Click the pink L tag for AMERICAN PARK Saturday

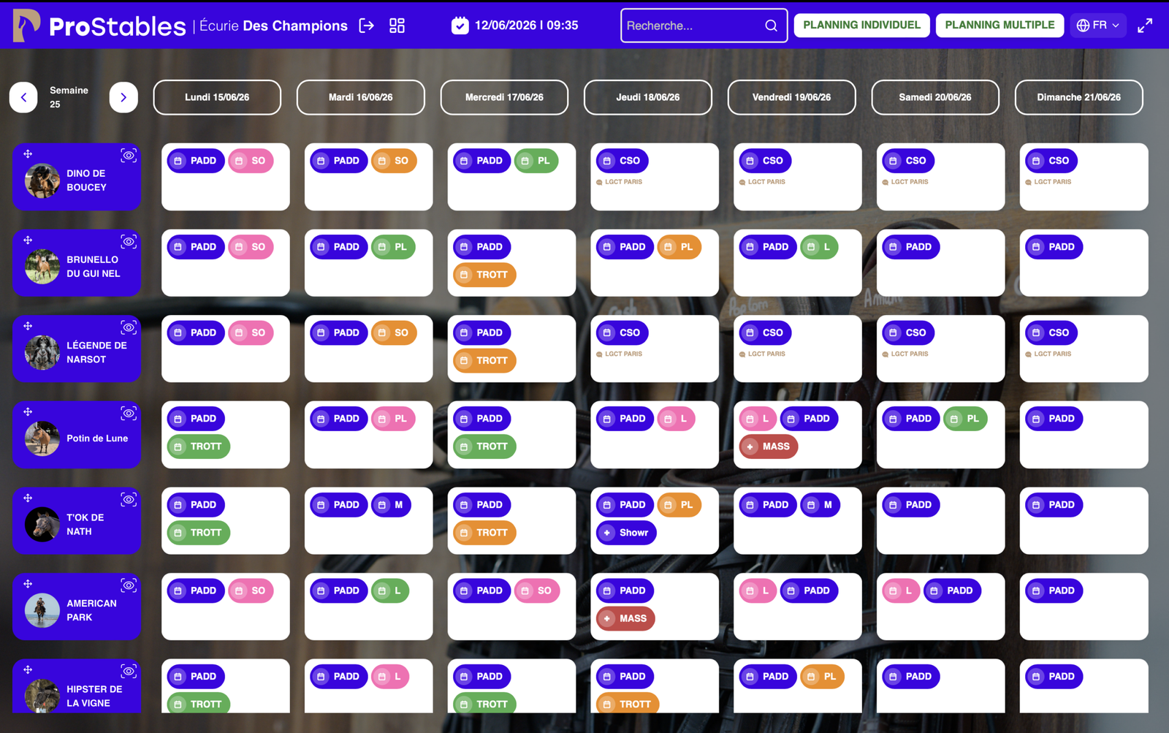point(901,590)
